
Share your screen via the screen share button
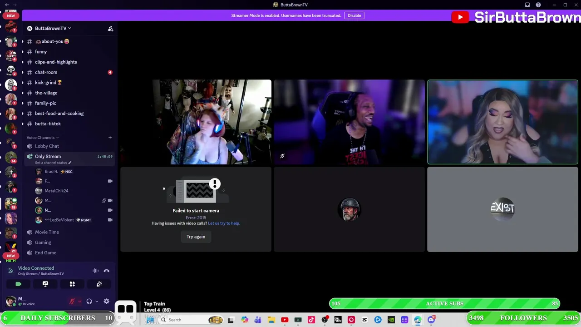click(45, 284)
